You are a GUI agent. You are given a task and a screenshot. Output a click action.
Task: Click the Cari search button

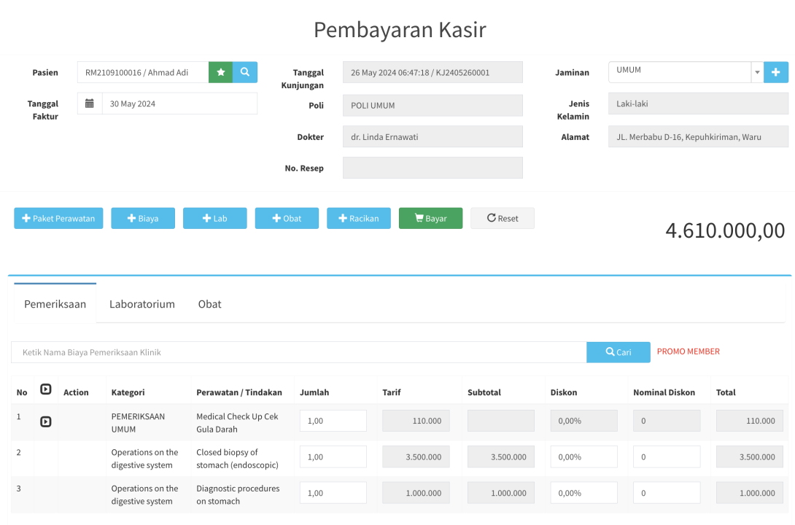click(x=618, y=352)
